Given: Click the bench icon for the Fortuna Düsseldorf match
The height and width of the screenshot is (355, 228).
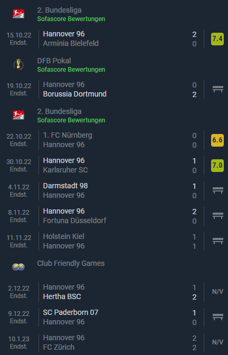Looking at the screenshot, I should [218, 216].
